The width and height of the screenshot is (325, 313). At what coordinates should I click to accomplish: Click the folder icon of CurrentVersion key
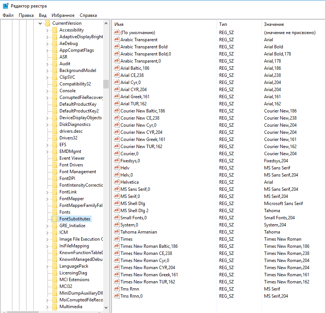tap(47, 23)
